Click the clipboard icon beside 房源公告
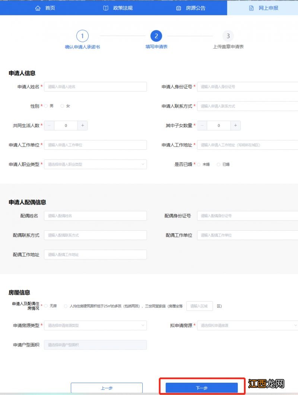Viewport: 298px width, 395px height. (x=178, y=8)
